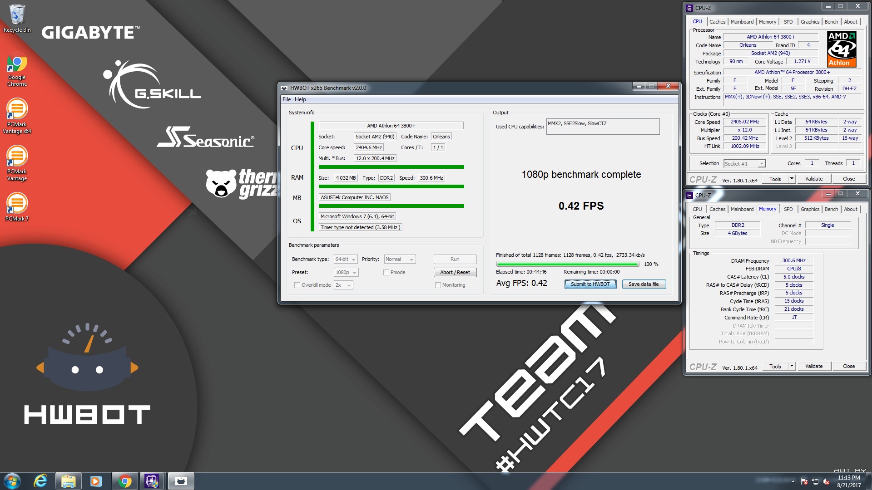This screenshot has height=490, width=872.
Task: Click Save data file button
Action: 643,284
